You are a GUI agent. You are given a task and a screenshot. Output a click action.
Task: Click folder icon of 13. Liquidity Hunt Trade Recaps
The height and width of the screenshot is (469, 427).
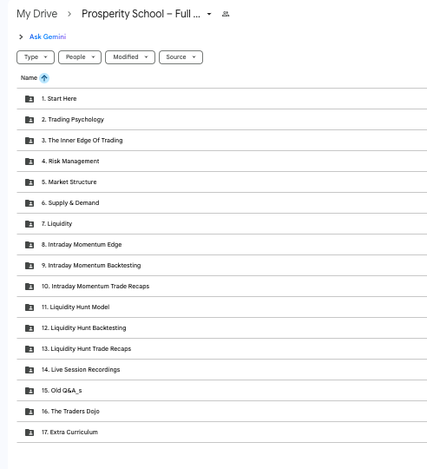[x=30, y=349]
